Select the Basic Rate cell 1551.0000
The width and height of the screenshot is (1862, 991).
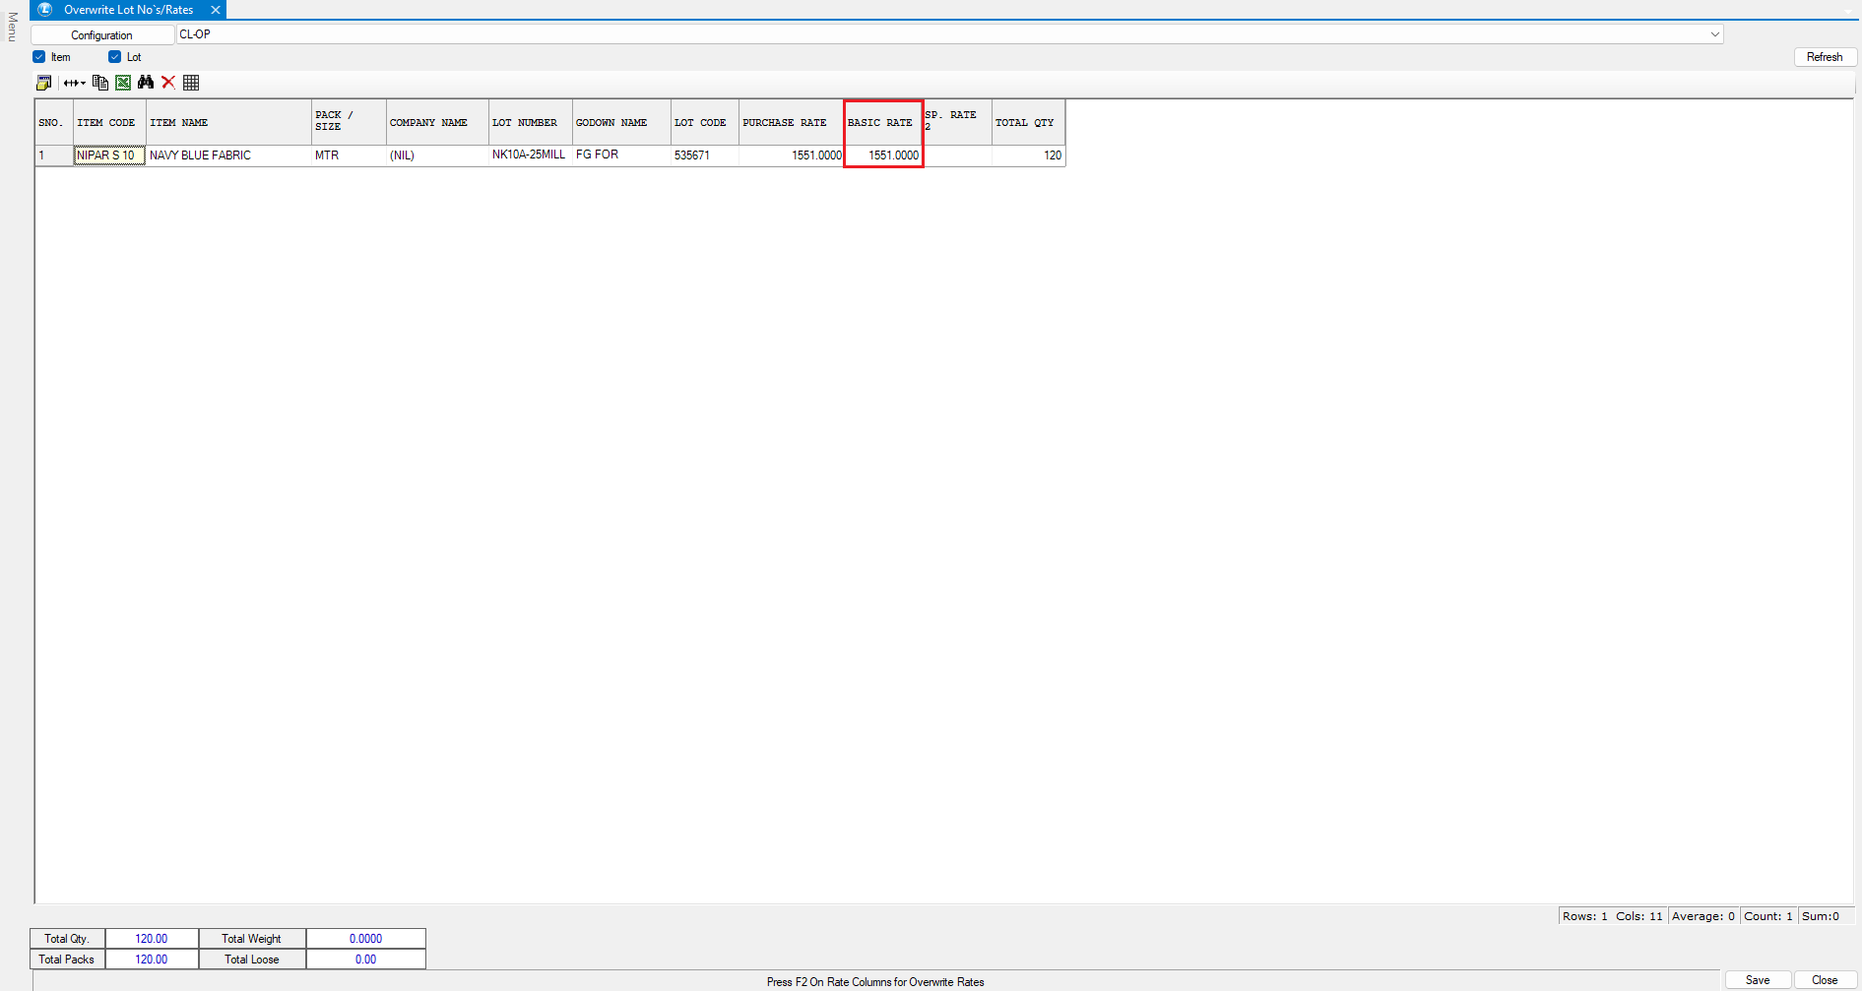pyautogui.click(x=883, y=155)
